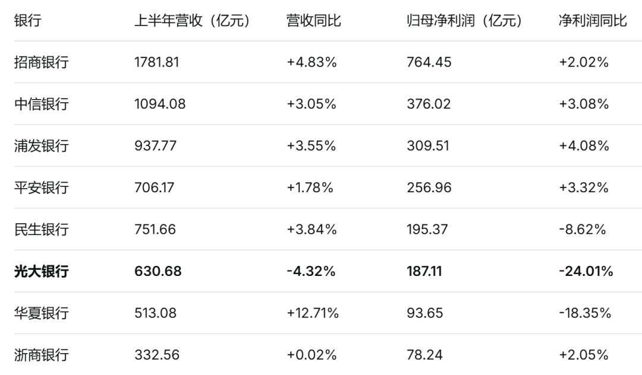Select the 浙商银行 row name
The width and height of the screenshot is (642, 375).
click(x=42, y=355)
